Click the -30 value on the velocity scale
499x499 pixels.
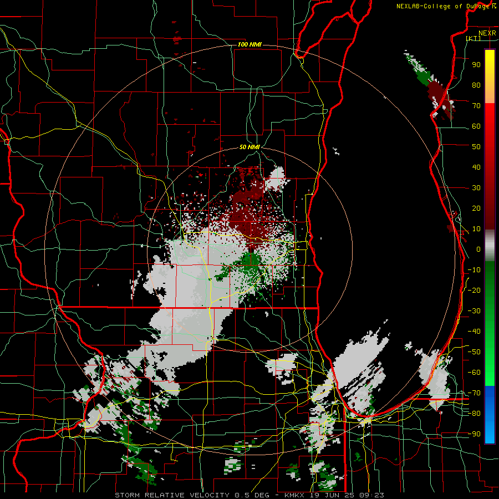pos(474,311)
